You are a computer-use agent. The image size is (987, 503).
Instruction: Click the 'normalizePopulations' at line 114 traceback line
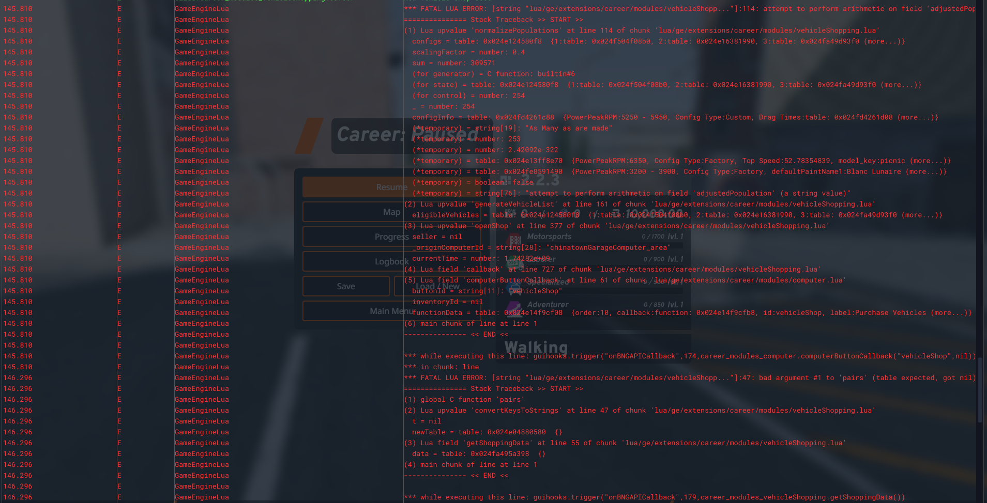[x=642, y=30]
